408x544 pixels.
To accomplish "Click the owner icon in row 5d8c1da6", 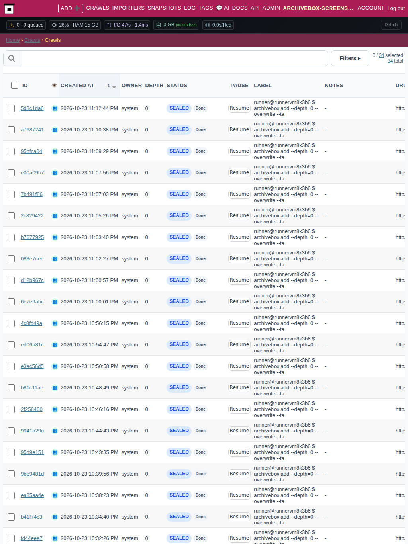I will [x=55, y=108].
